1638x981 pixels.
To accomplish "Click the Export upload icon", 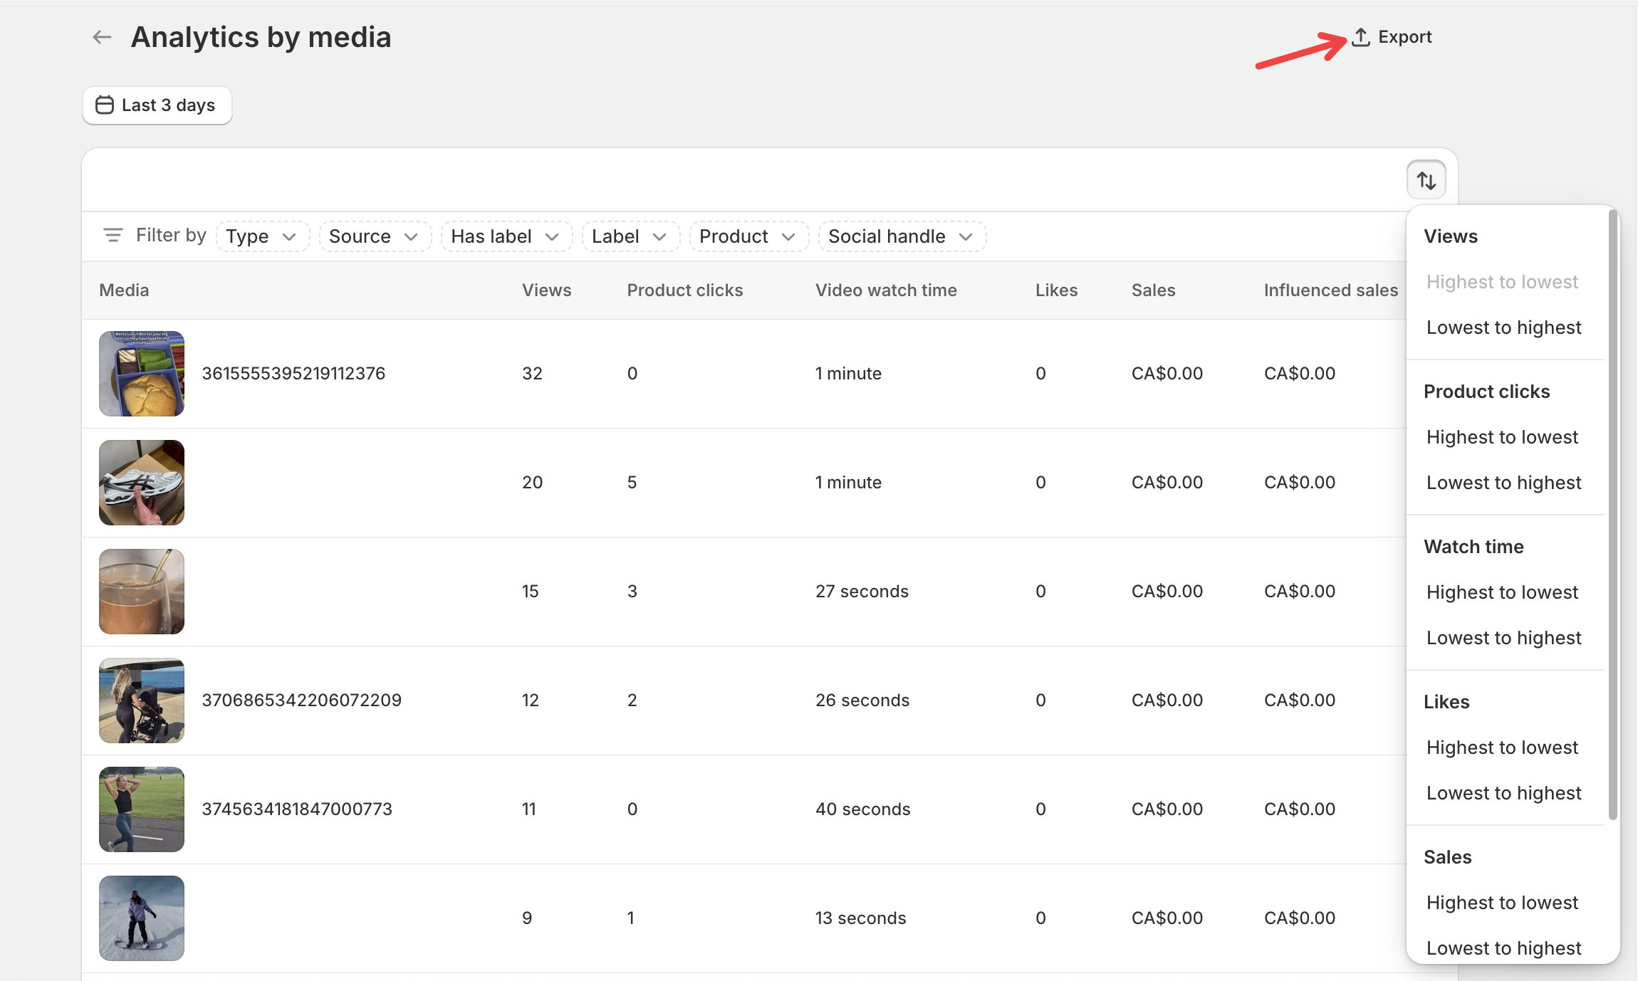I will [x=1361, y=37].
